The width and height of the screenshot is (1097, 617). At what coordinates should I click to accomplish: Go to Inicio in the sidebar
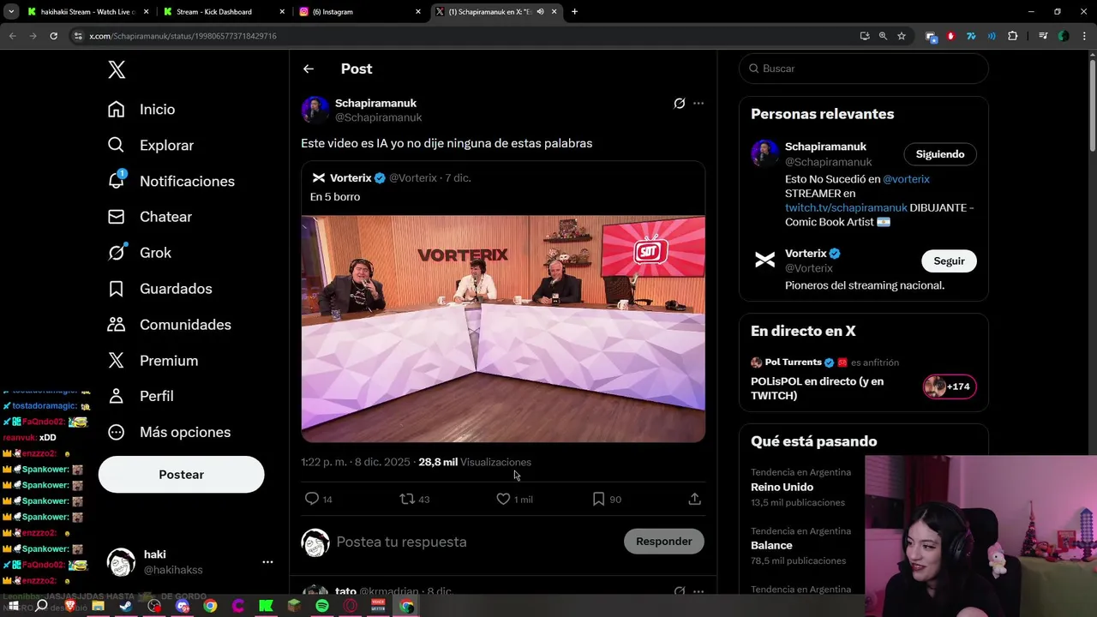141,110
